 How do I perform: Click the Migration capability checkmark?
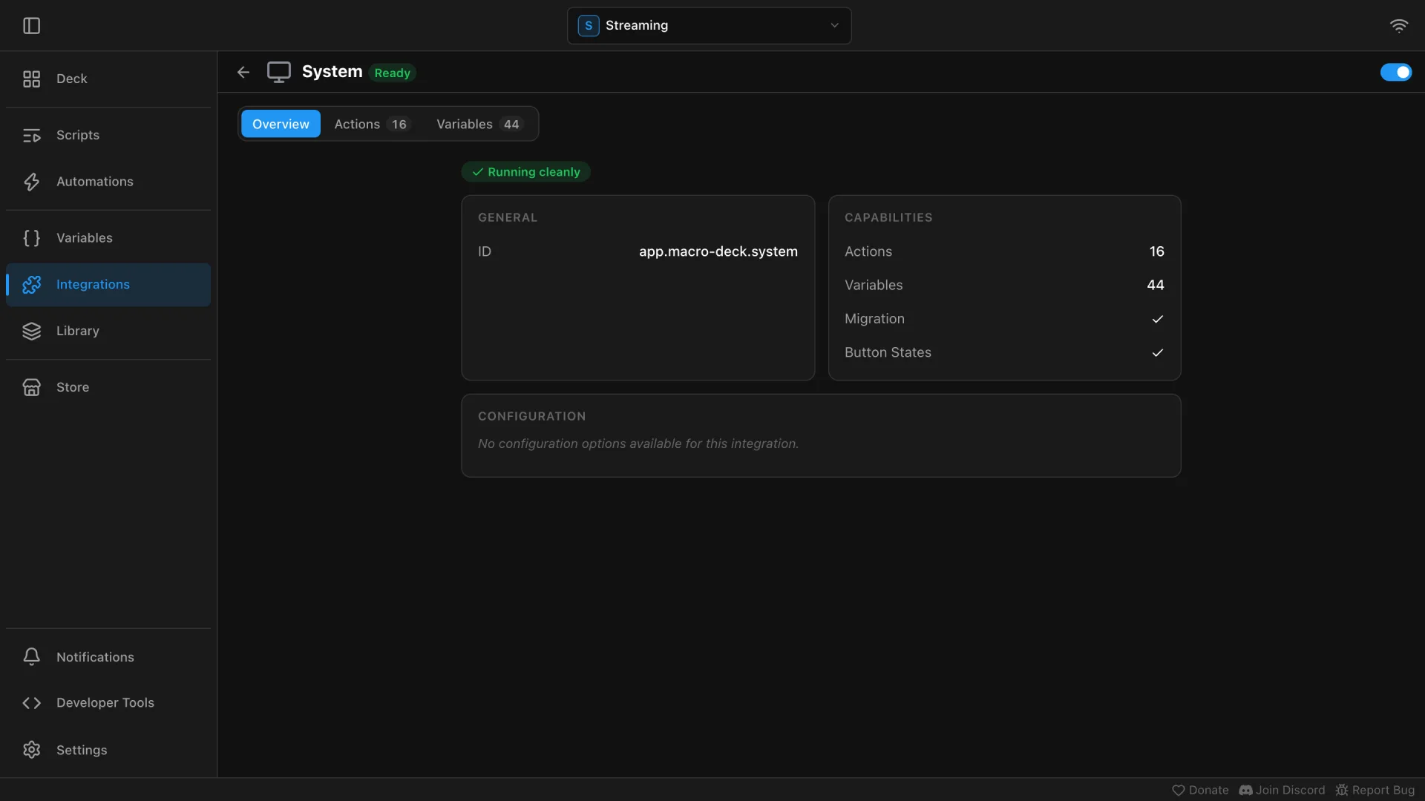[1157, 319]
